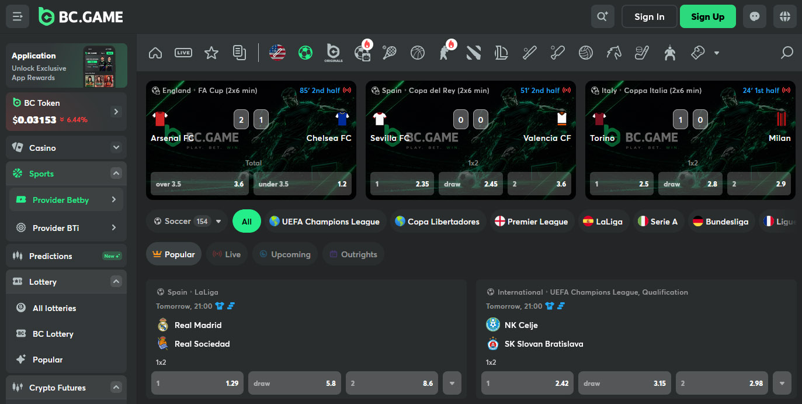802x404 pixels.
Task: Open BC Lottery menu item
Action: (x=67, y=334)
